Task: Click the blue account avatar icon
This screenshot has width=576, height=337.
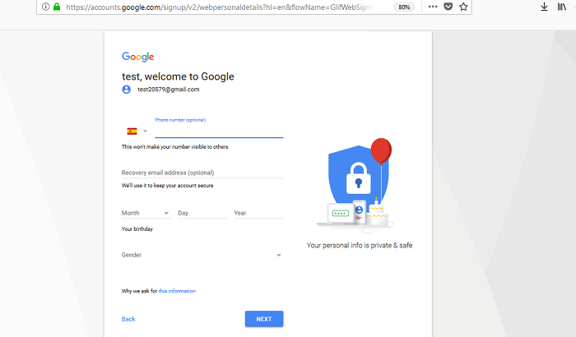Action: [x=127, y=90]
